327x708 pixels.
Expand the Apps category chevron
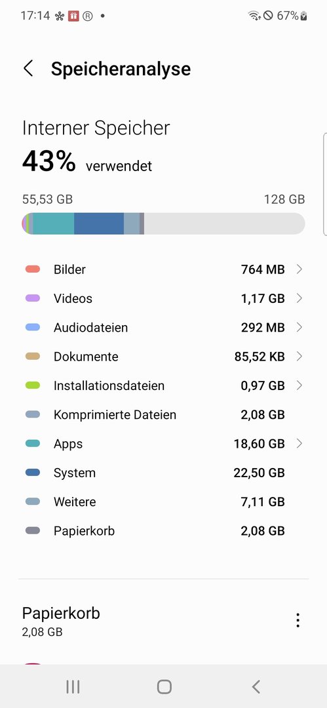coord(299,444)
